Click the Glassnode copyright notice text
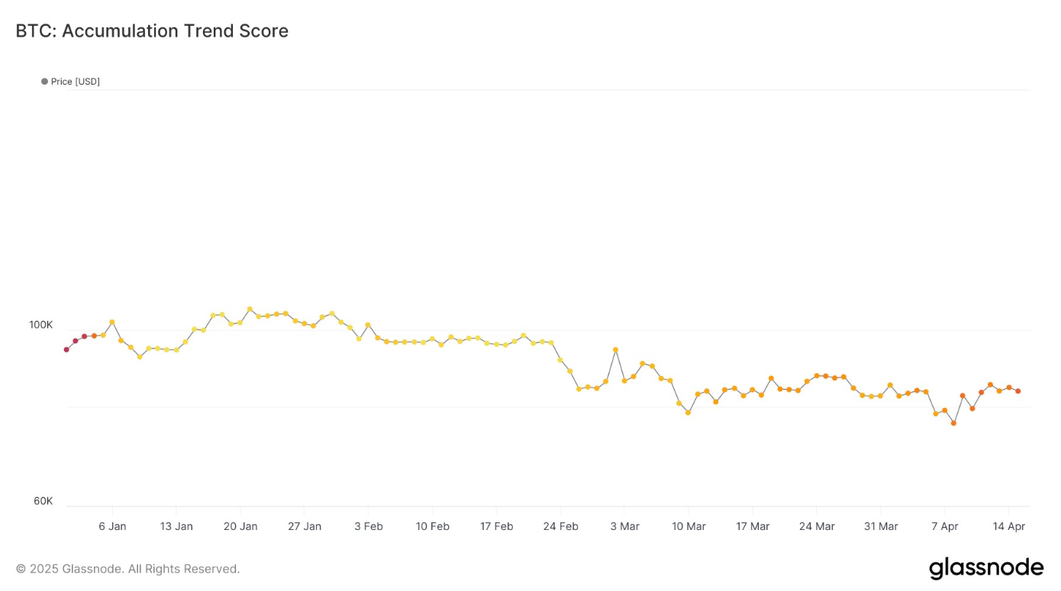The width and height of the screenshot is (1061, 591). 127,569
